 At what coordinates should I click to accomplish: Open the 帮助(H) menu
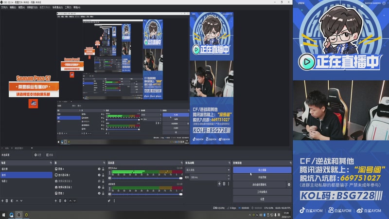coord(77,7)
